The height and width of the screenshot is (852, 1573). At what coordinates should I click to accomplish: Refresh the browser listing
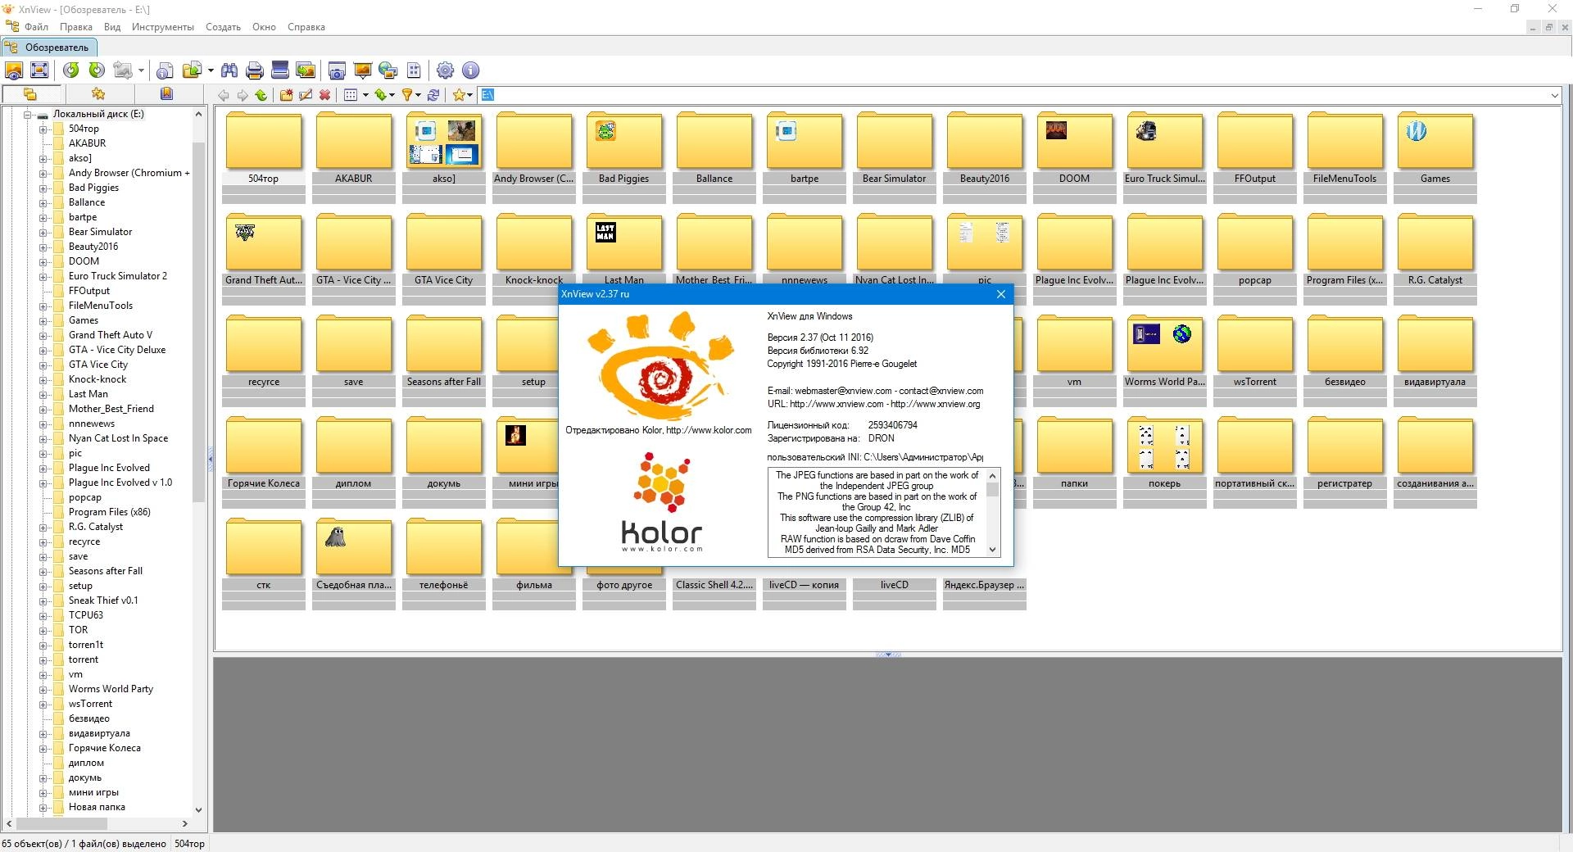tap(433, 95)
